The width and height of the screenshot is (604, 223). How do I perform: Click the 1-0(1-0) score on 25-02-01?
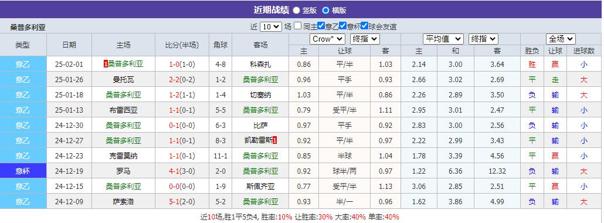(x=182, y=65)
